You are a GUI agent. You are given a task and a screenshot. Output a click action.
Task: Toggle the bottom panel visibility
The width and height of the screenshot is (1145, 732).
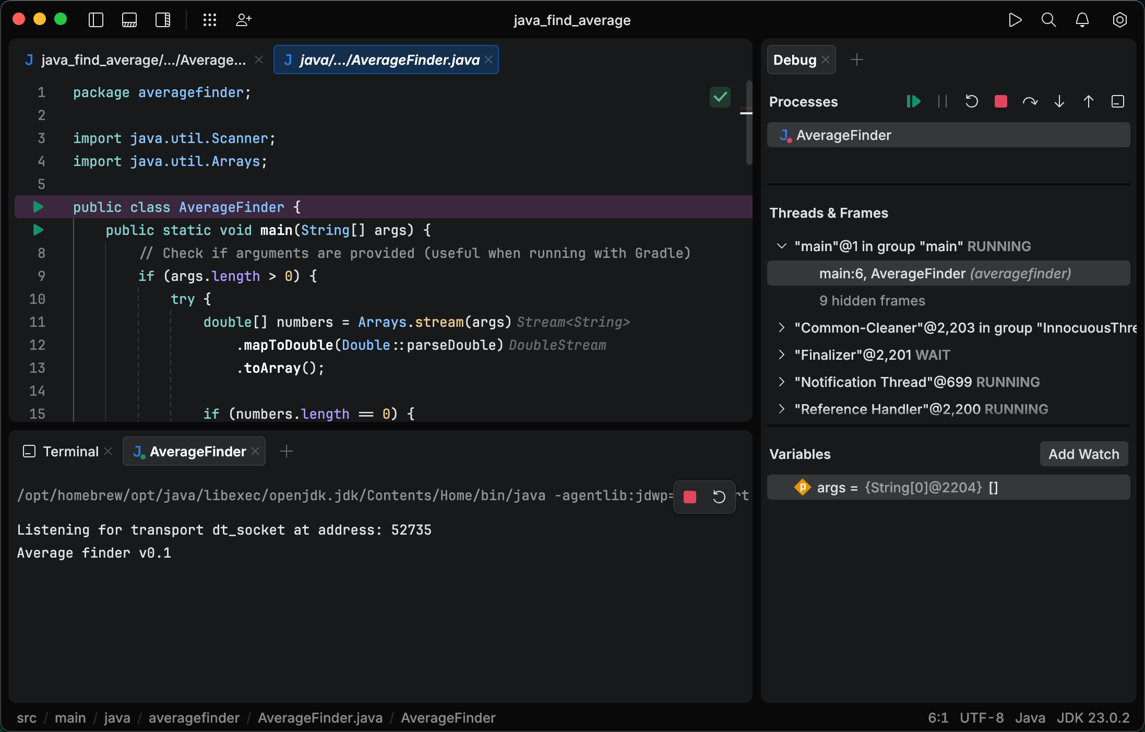(129, 20)
